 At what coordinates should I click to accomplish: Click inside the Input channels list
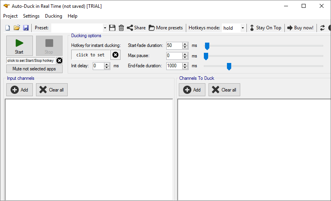89,150
